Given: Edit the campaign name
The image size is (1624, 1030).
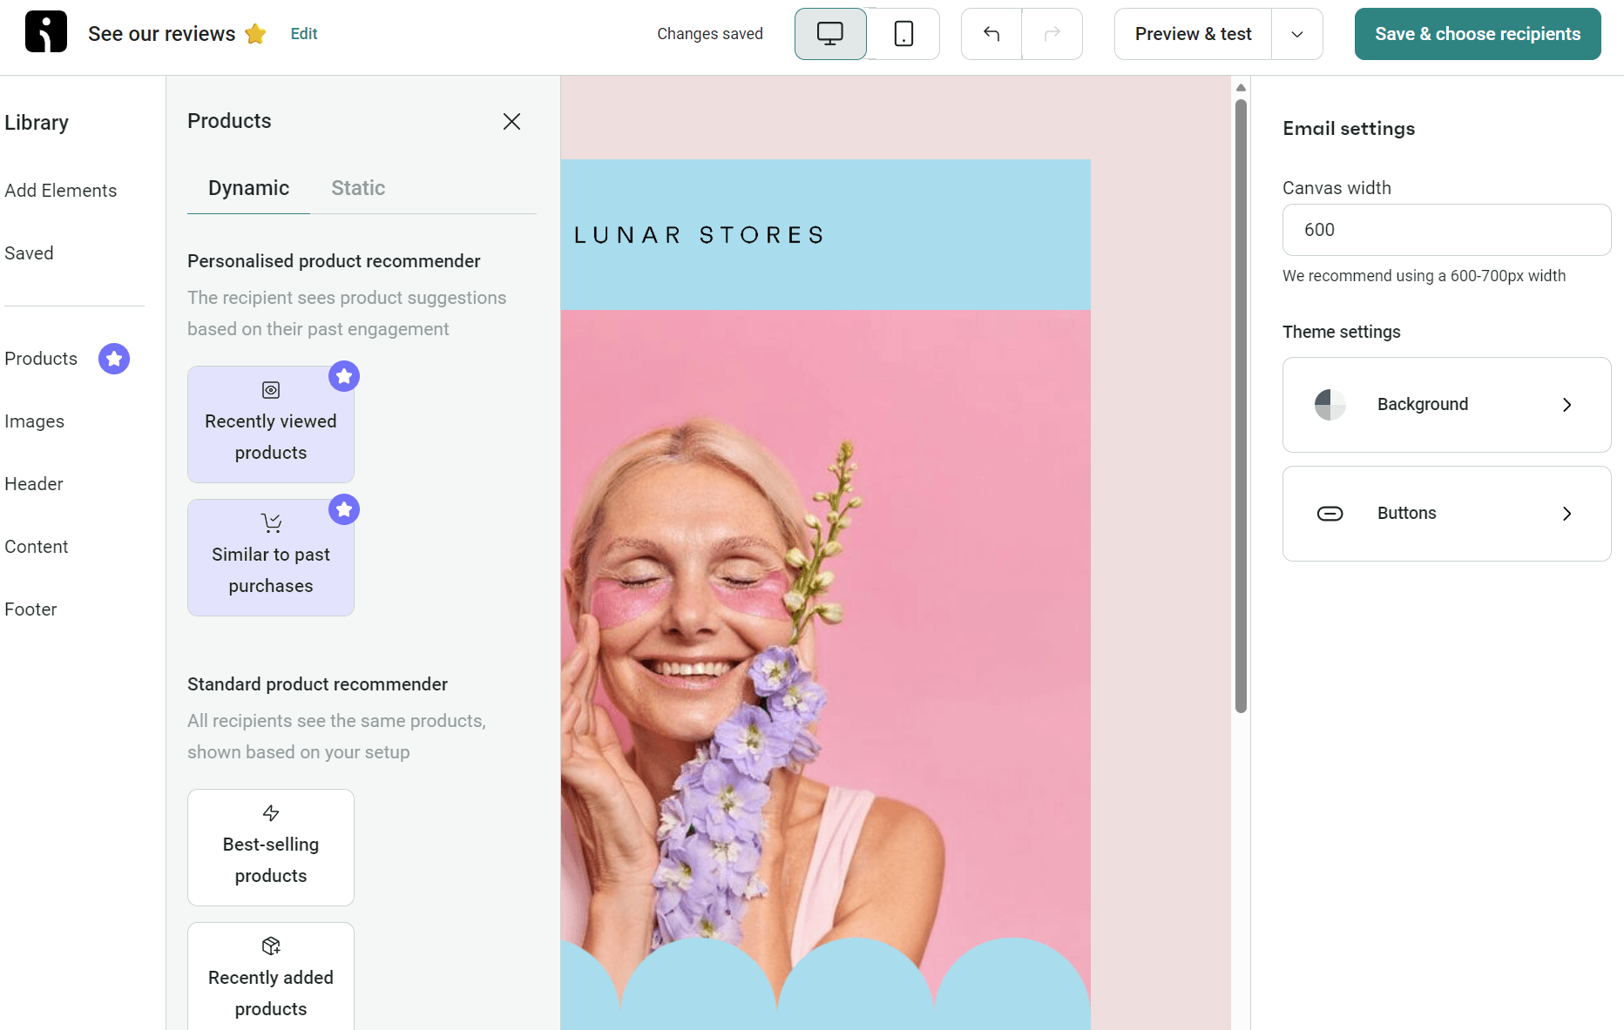Looking at the screenshot, I should tap(304, 34).
